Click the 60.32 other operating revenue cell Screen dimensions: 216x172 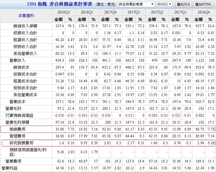pyautogui.click(x=60, y=53)
